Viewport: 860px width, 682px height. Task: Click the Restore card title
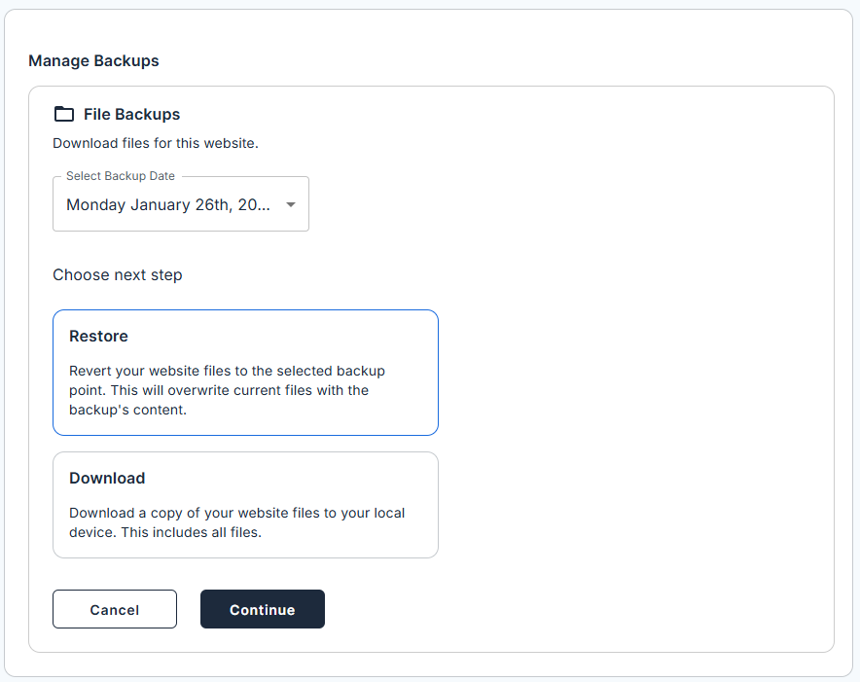click(98, 336)
